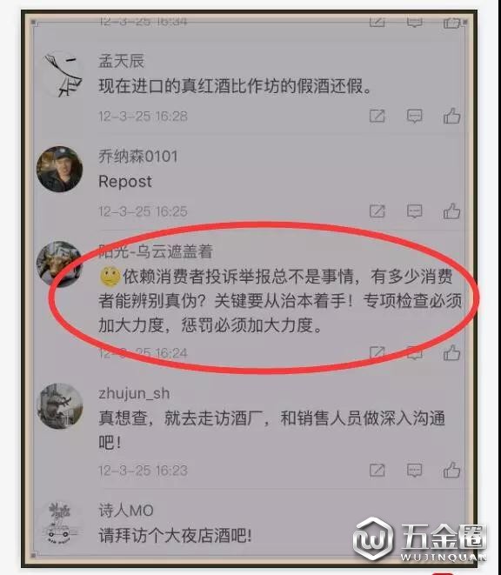Open 乔纳森0101's profile picture
The height and width of the screenshot is (575, 501).
pos(60,169)
